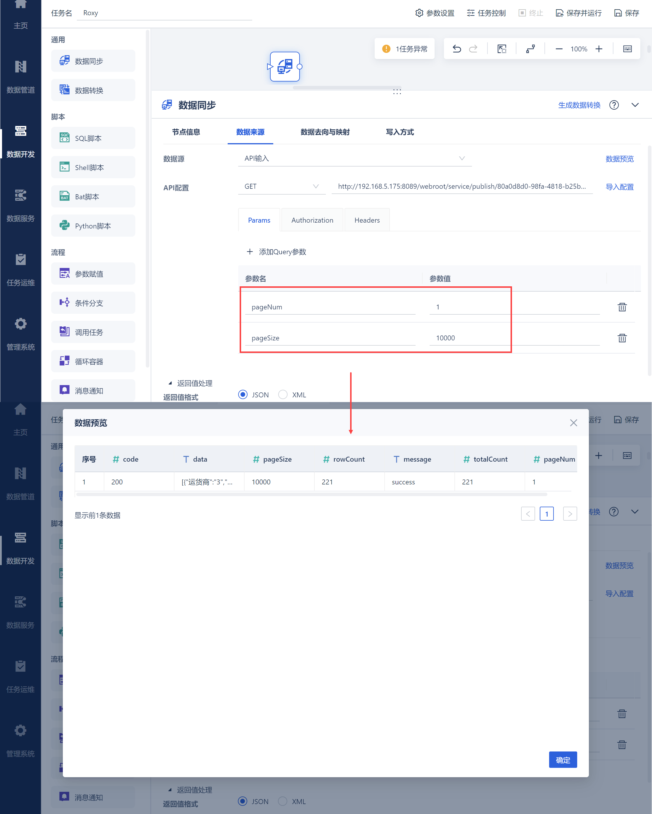Open the 数据源 API输入 dropdown

click(x=354, y=158)
